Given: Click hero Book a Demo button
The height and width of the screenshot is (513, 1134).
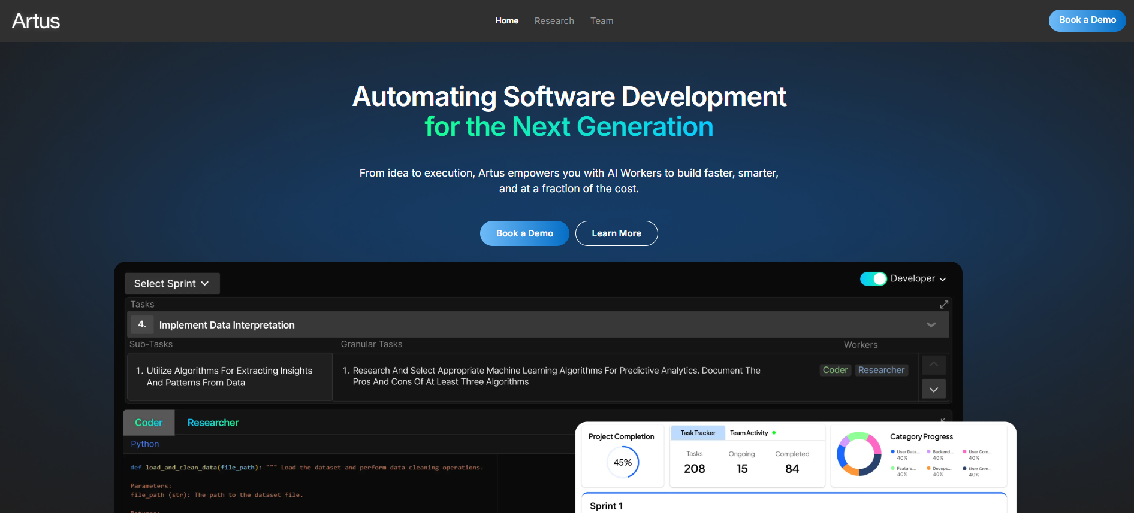Looking at the screenshot, I should tap(524, 233).
